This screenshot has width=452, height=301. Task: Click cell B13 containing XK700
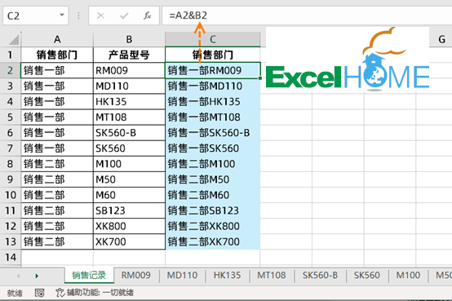[129, 241]
